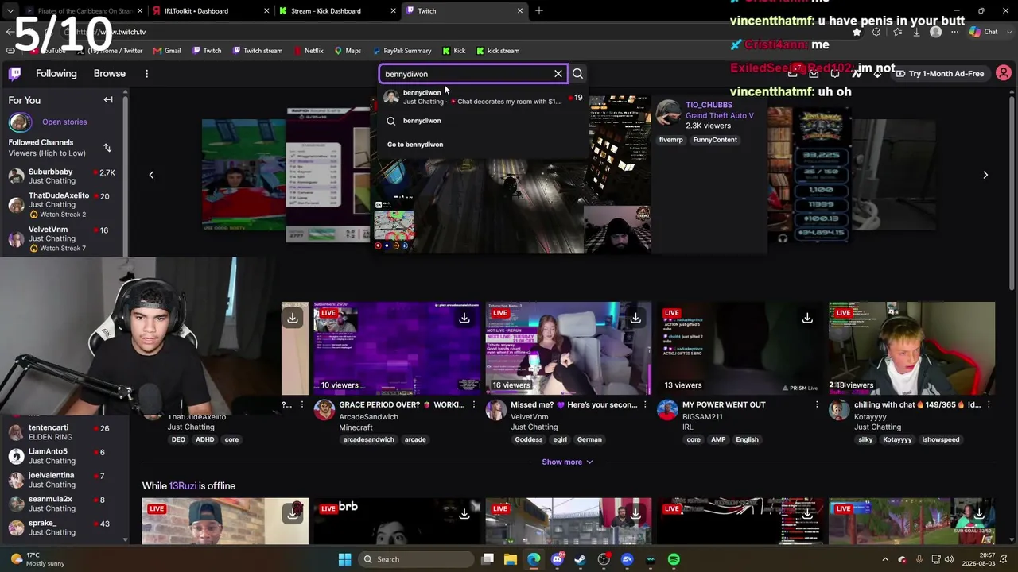Open File Explorer from the taskbar
The width and height of the screenshot is (1018, 572).
tap(511, 559)
